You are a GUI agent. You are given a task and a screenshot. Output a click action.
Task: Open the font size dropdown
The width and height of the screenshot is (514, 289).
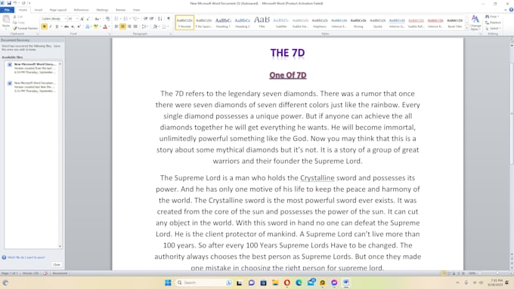click(77, 19)
